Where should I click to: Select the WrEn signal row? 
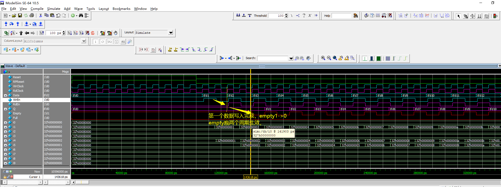17,100
